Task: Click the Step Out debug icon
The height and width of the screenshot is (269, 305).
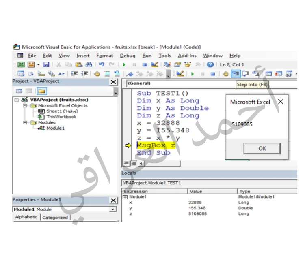Action: [x=256, y=74]
